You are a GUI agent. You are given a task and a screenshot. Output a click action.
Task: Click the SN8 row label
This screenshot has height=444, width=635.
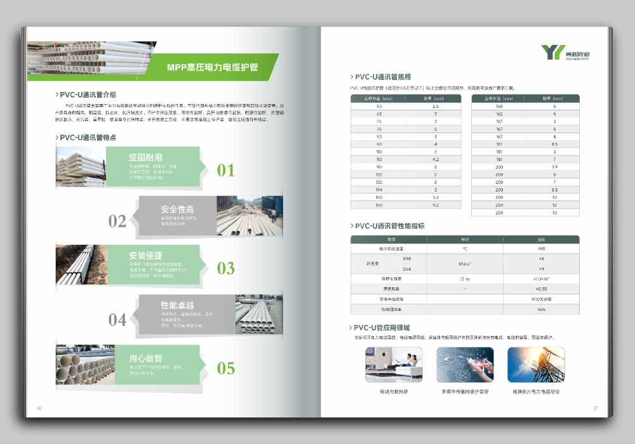(x=406, y=258)
